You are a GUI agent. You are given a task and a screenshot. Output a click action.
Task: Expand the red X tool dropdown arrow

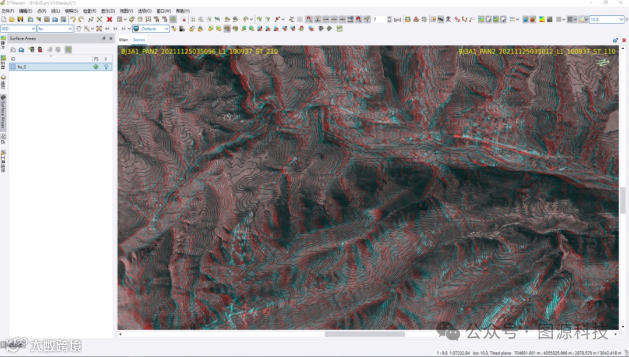pyautogui.click(x=283, y=19)
